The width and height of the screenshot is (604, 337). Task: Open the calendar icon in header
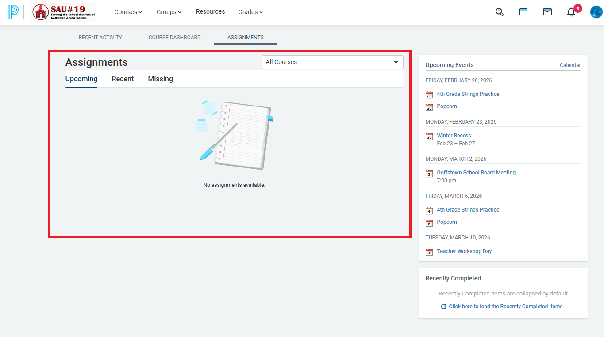(523, 12)
